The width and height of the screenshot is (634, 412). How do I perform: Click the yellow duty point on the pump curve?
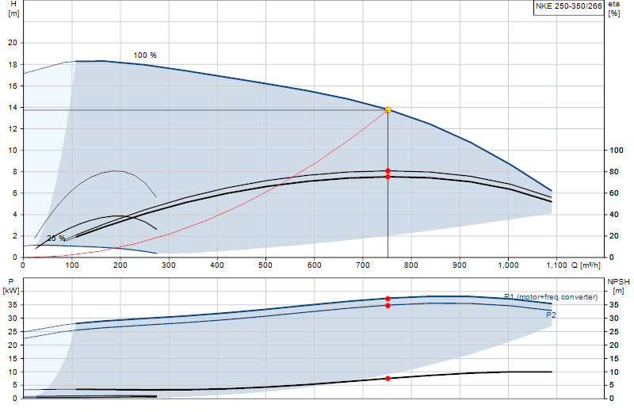(x=388, y=110)
